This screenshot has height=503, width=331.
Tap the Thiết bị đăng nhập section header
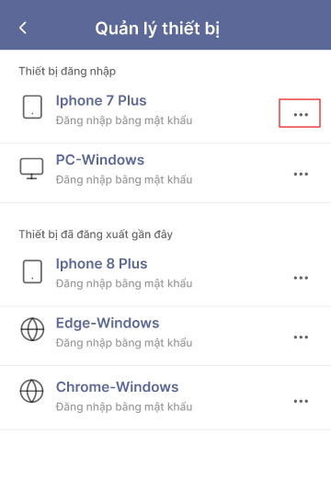tap(67, 71)
